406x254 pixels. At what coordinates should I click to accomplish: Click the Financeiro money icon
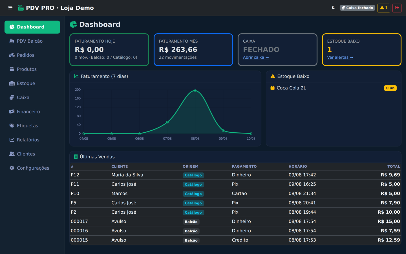pos(12,112)
